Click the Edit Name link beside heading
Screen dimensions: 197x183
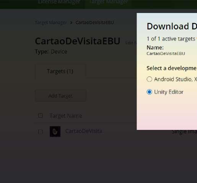[x=131, y=43]
